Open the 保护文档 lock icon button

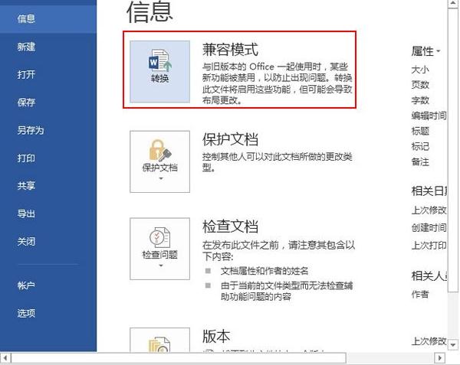[x=160, y=161]
